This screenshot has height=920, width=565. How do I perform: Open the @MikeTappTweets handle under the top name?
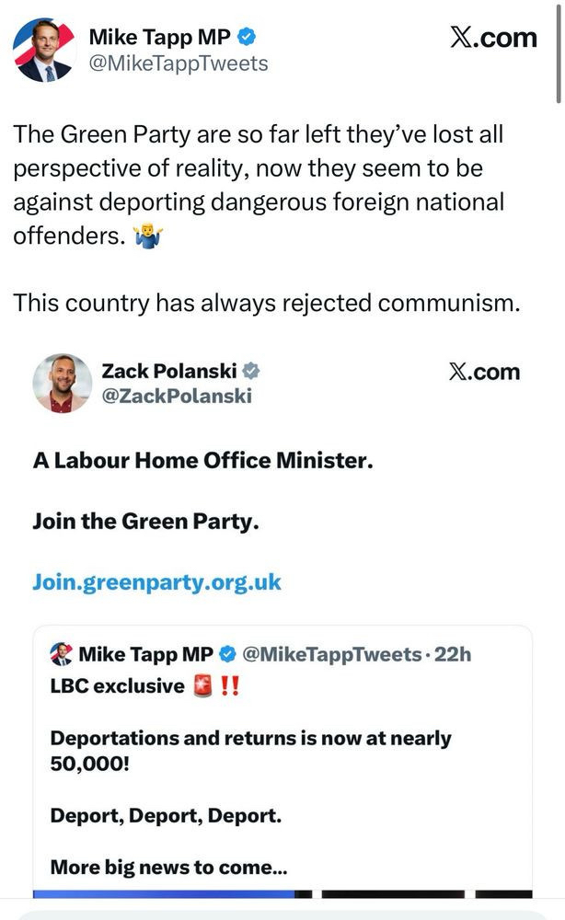click(179, 63)
